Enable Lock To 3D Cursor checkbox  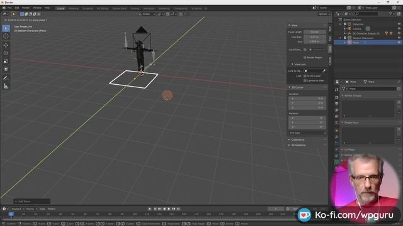[305, 76]
